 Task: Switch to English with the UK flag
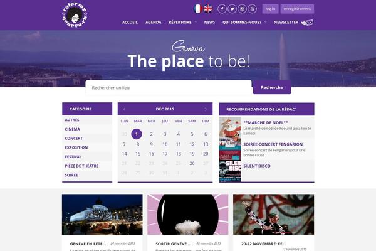pos(208,9)
